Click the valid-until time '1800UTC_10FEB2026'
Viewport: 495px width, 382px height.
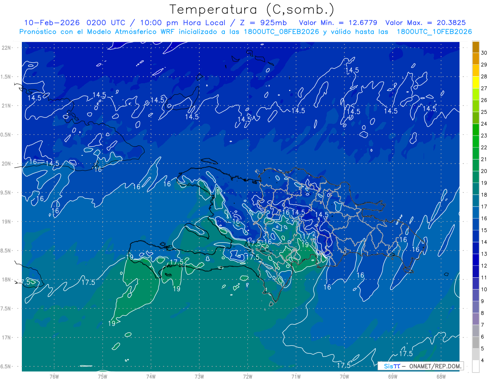coord(434,32)
